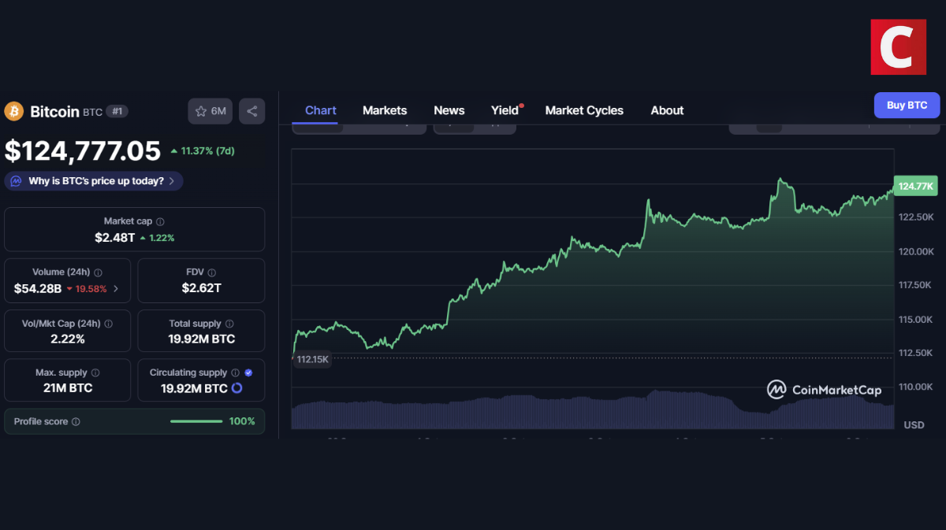Click the Market cap info icon
The height and width of the screenshot is (530, 946).
[160, 221]
